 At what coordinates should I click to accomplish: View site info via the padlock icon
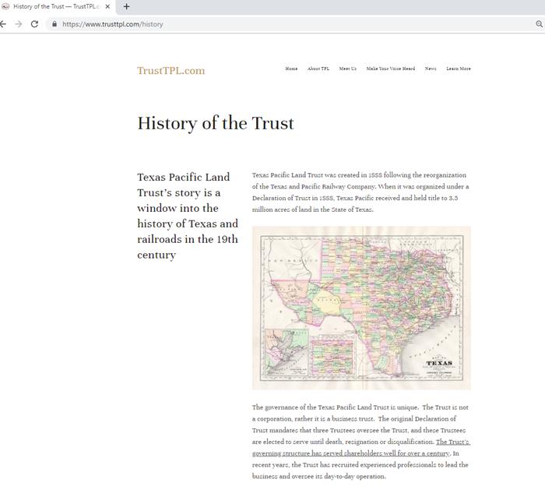[54, 24]
